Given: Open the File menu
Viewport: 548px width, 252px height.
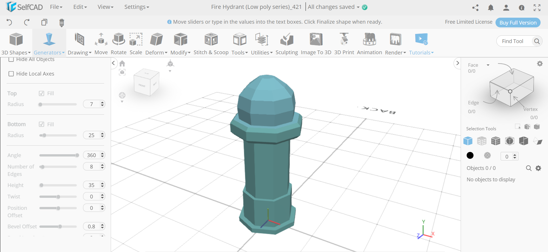Looking at the screenshot, I should point(56,7).
